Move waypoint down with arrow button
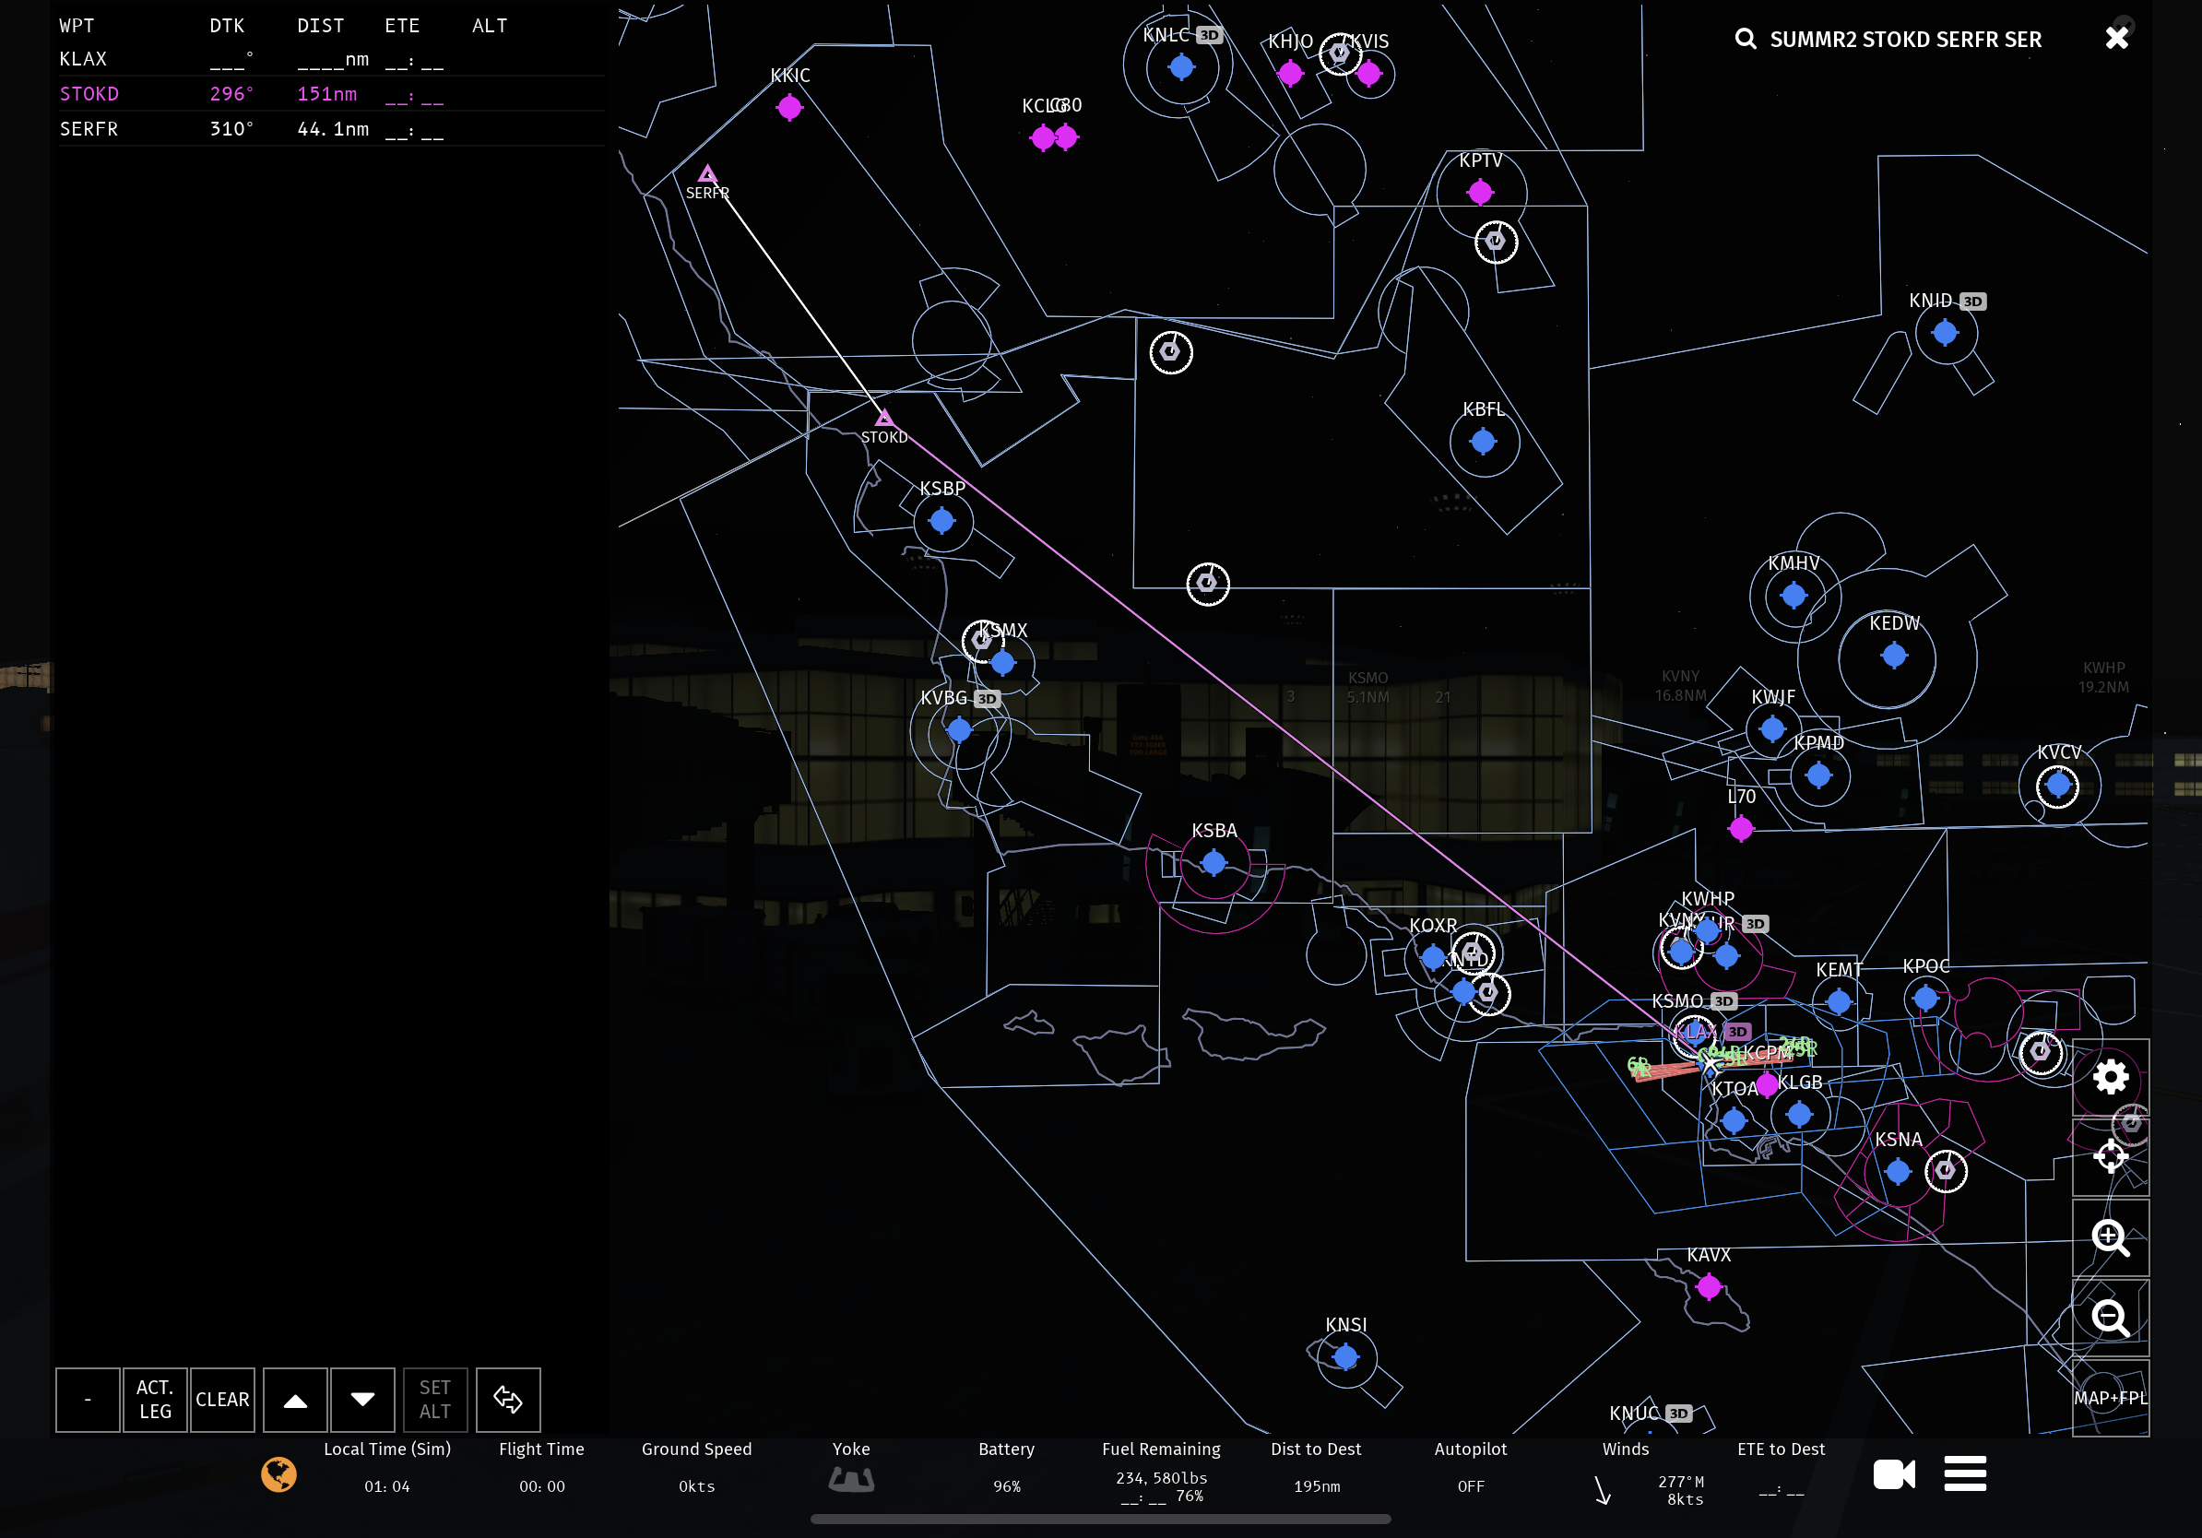 pos(362,1399)
